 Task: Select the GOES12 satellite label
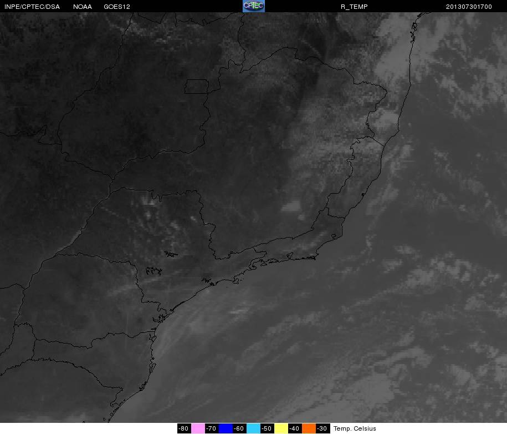pos(117,7)
